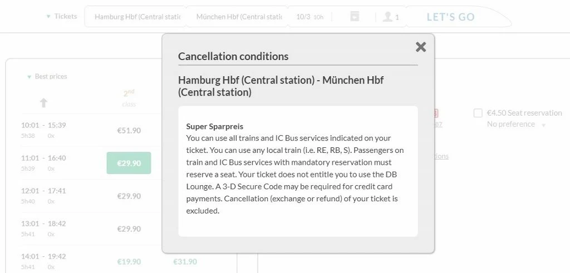Image resolution: width=570 pixels, height=273 pixels.
Task: Select the €31.90 first class fare
Action: click(185, 262)
